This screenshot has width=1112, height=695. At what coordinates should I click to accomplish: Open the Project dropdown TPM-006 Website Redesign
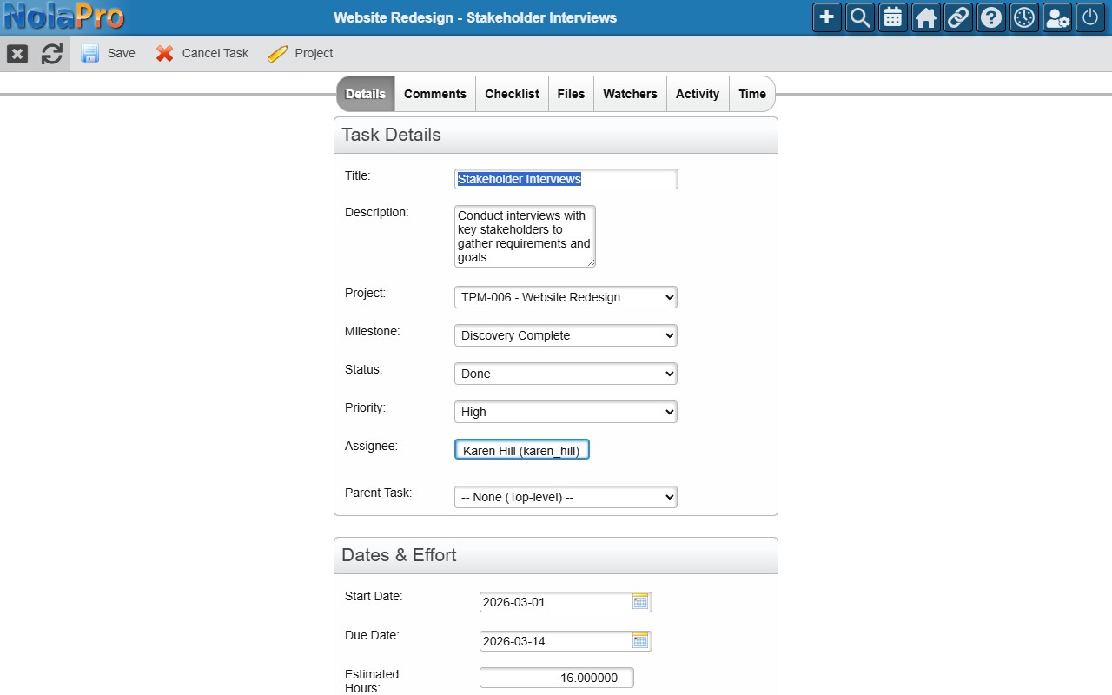566,297
